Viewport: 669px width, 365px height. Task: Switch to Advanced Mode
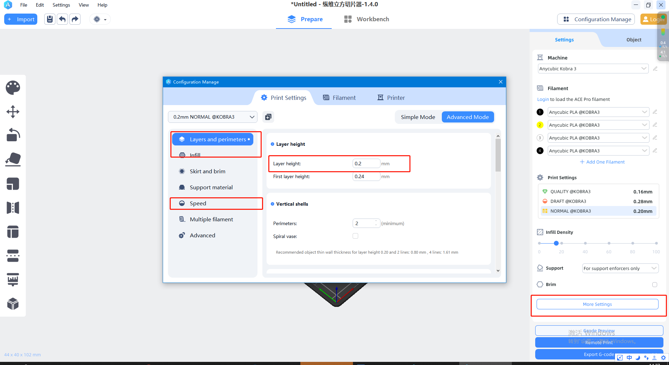click(x=468, y=117)
